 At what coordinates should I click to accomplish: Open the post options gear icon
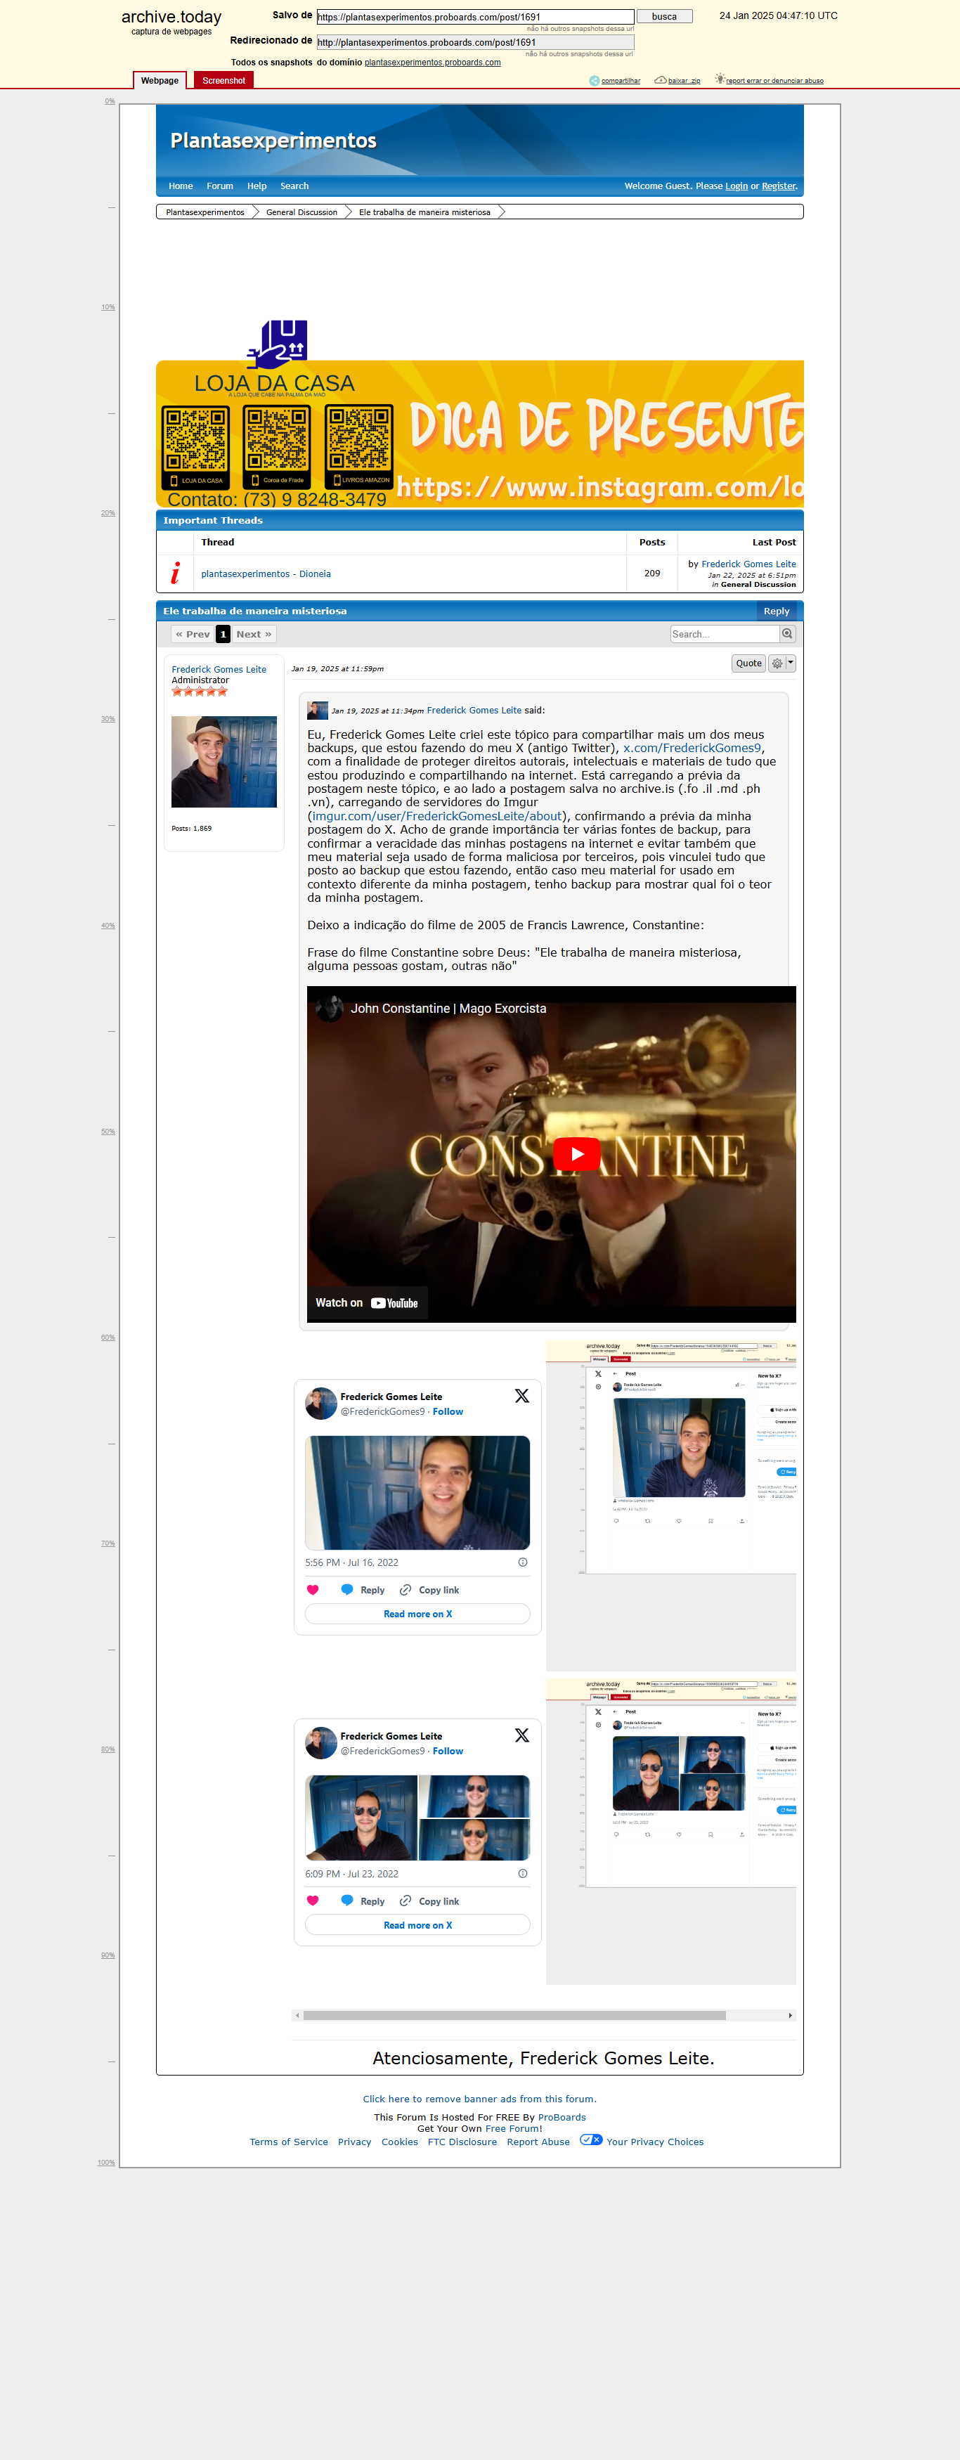pos(777,663)
